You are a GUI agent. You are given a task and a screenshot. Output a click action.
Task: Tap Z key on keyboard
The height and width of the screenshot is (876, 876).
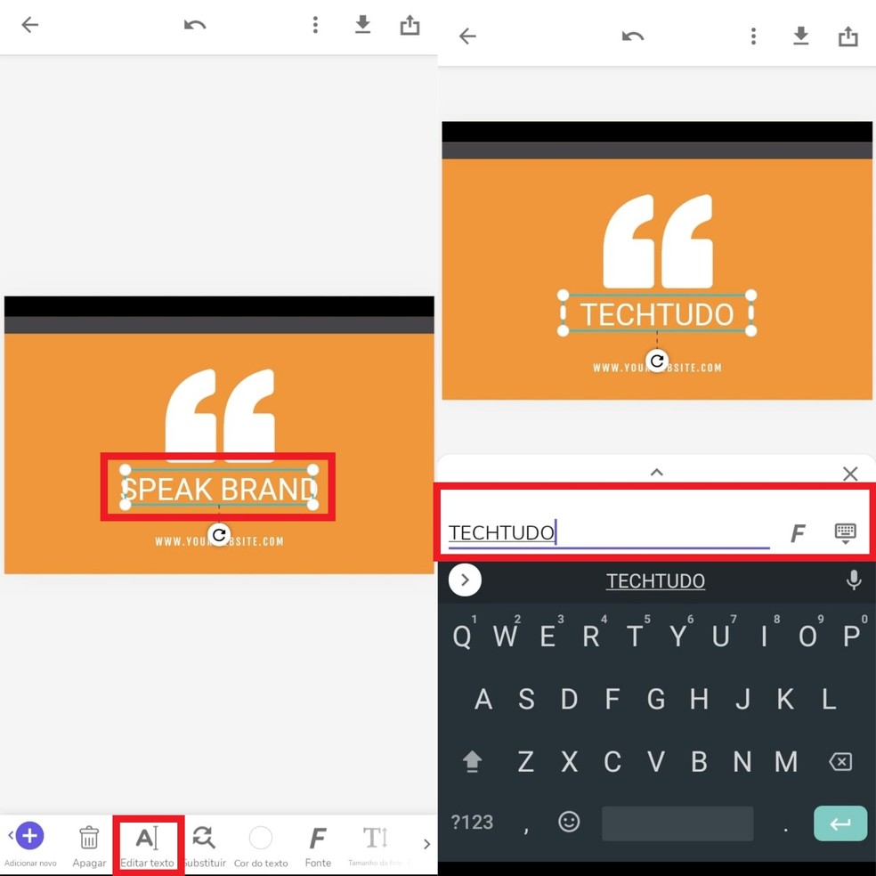click(526, 761)
